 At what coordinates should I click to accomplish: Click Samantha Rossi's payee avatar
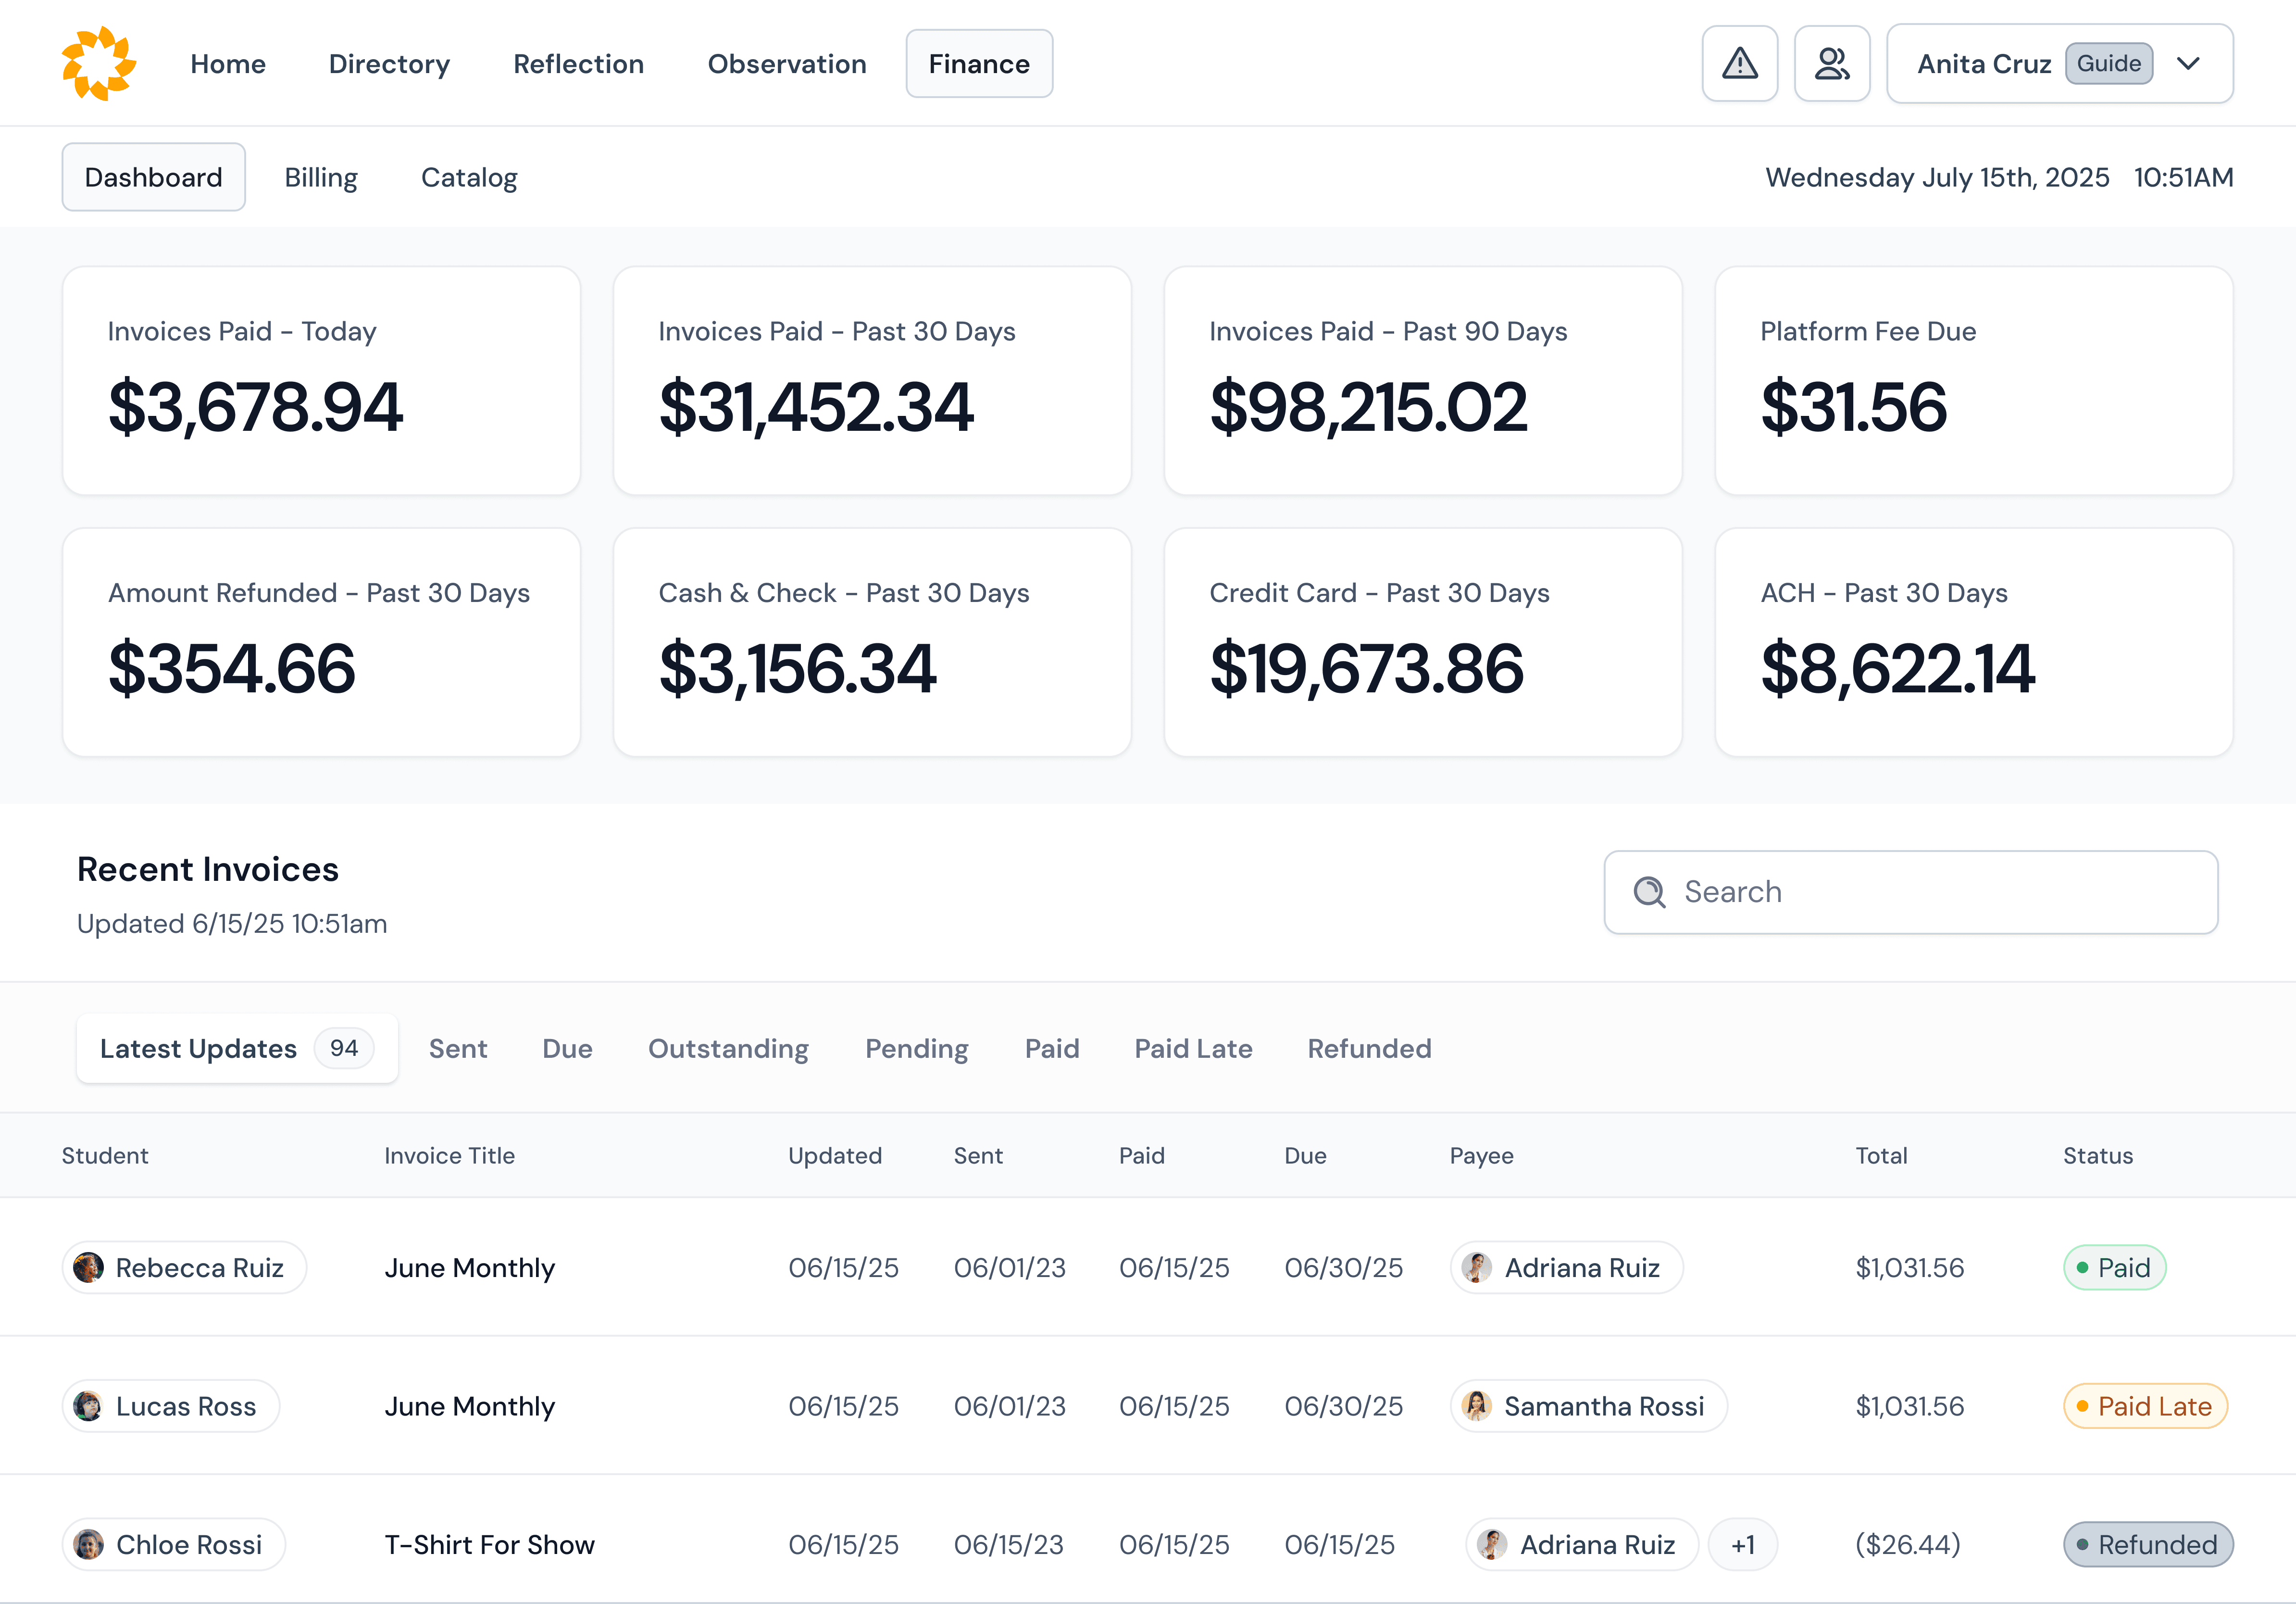pyautogui.click(x=1477, y=1406)
